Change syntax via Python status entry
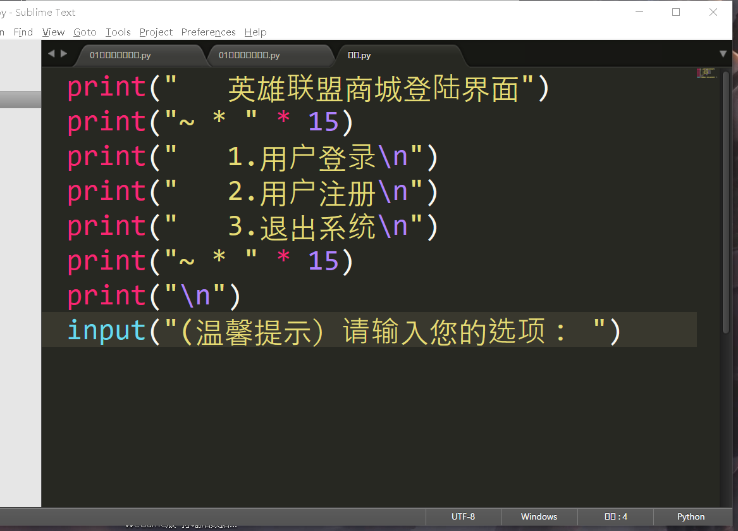The width and height of the screenshot is (738, 531). pos(691,517)
